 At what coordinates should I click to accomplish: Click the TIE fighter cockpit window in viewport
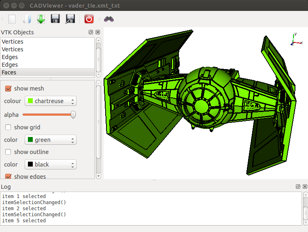[202, 106]
